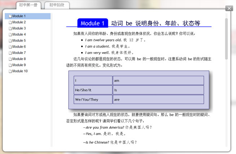Open Module 3 in the sidebar list
Image resolution: width=236 pixels, height=154 pixels.
coord(19,28)
